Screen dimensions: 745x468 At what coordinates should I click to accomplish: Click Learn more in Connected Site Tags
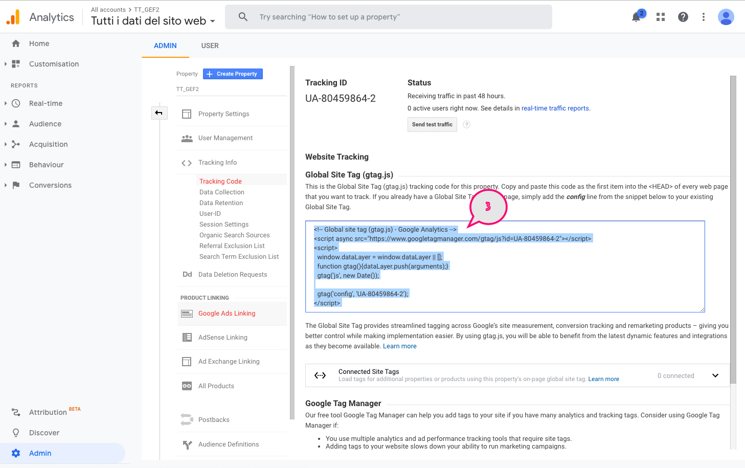(603, 380)
